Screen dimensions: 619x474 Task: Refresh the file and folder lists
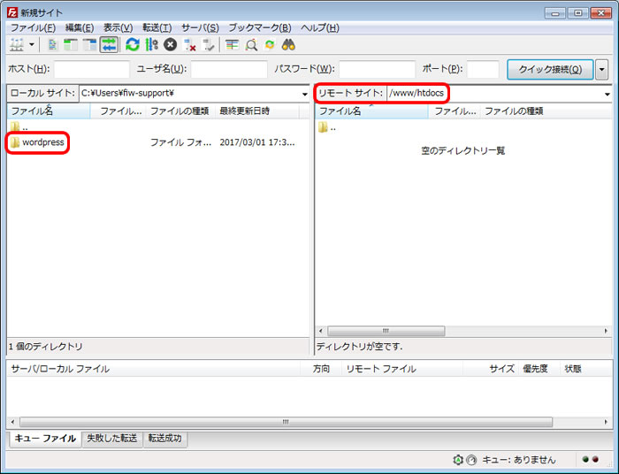pos(133,44)
